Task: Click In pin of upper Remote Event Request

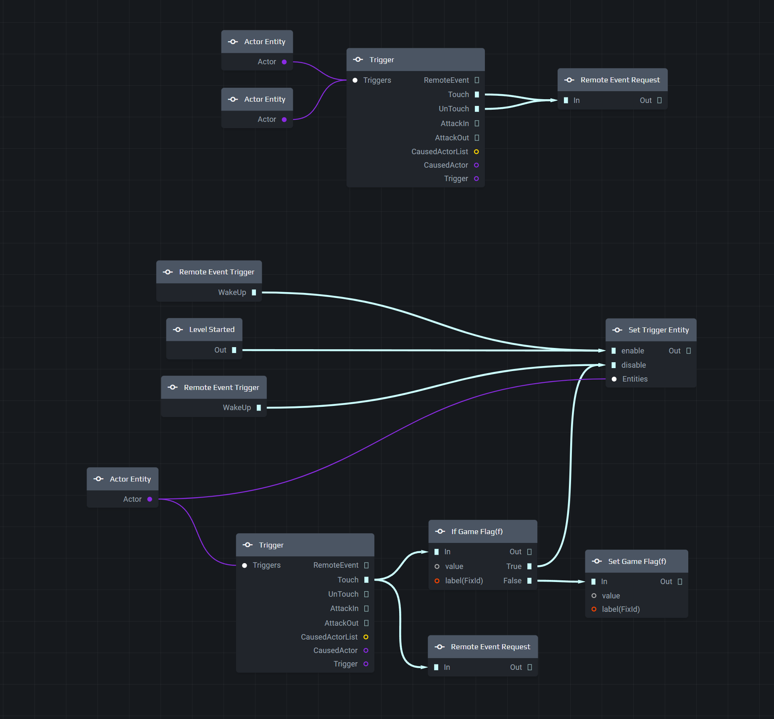Action: point(566,100)
